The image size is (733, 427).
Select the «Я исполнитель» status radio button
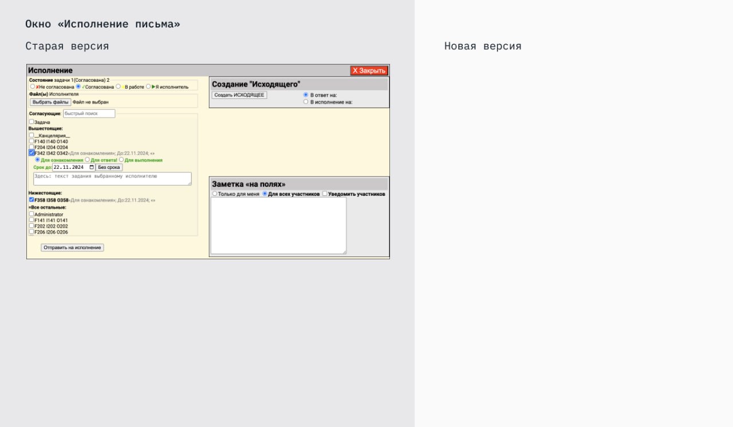click(148, 86)
